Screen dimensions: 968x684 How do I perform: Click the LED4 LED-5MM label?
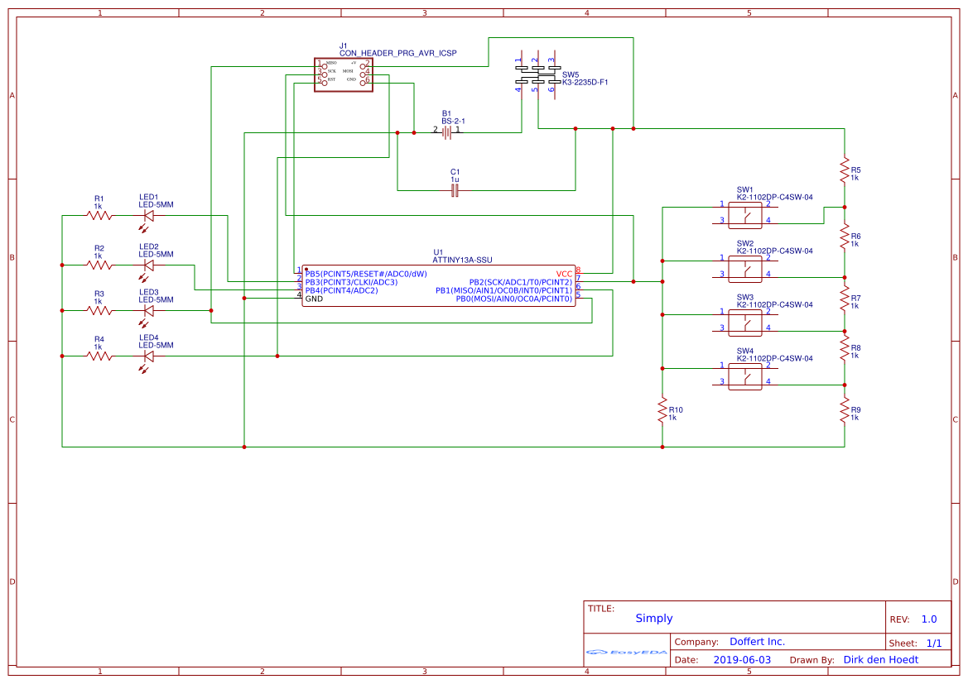[x=157, y=346]
